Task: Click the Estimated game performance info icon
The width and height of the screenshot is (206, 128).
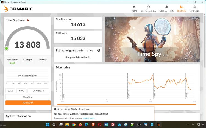Action: coord(99,50)
